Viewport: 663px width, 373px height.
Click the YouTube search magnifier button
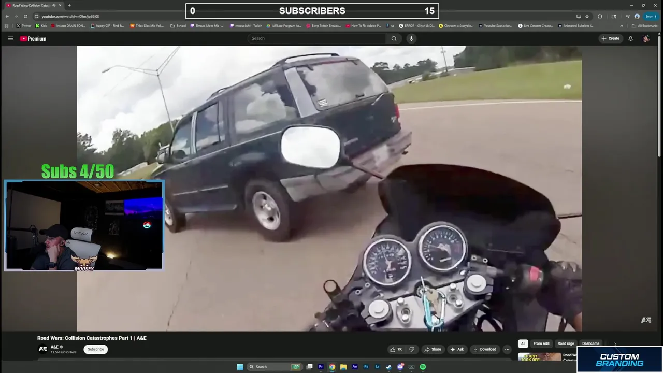tap(394, 38)
